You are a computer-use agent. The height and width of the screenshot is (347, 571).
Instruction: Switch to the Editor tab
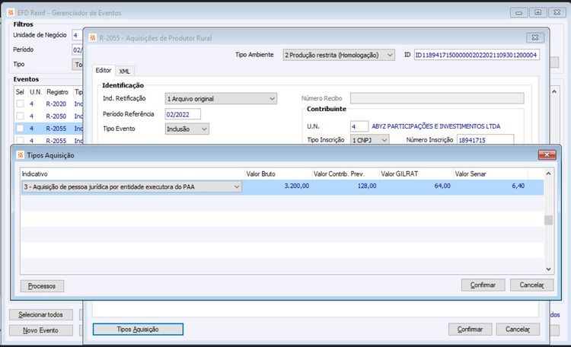(x=104, y=70)
